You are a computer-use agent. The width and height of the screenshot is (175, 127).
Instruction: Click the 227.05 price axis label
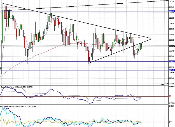coord(172,73)
